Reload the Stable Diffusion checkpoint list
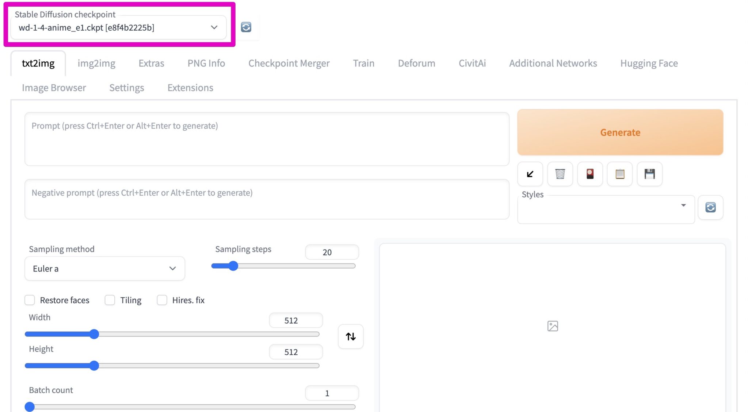This screenshot has width=748, height=412. (246, 27)
